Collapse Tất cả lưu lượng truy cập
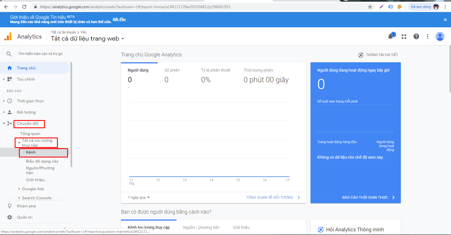Viewport: 451px width, 235px height. point(19,143)
